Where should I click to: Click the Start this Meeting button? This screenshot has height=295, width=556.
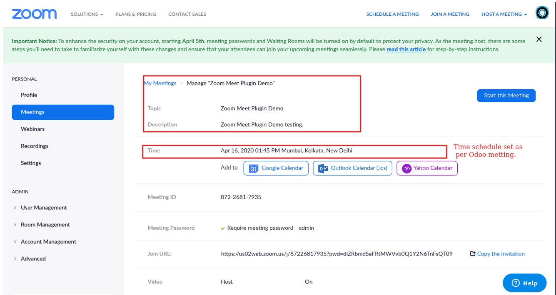(506, 96)
